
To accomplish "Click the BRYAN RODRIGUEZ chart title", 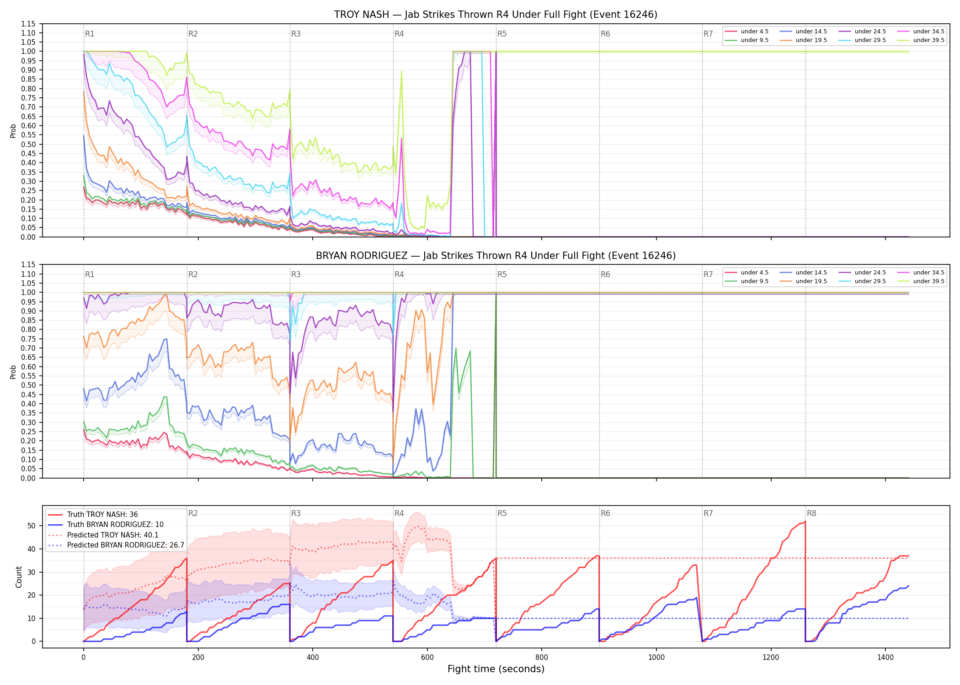I will coord(496,256).
